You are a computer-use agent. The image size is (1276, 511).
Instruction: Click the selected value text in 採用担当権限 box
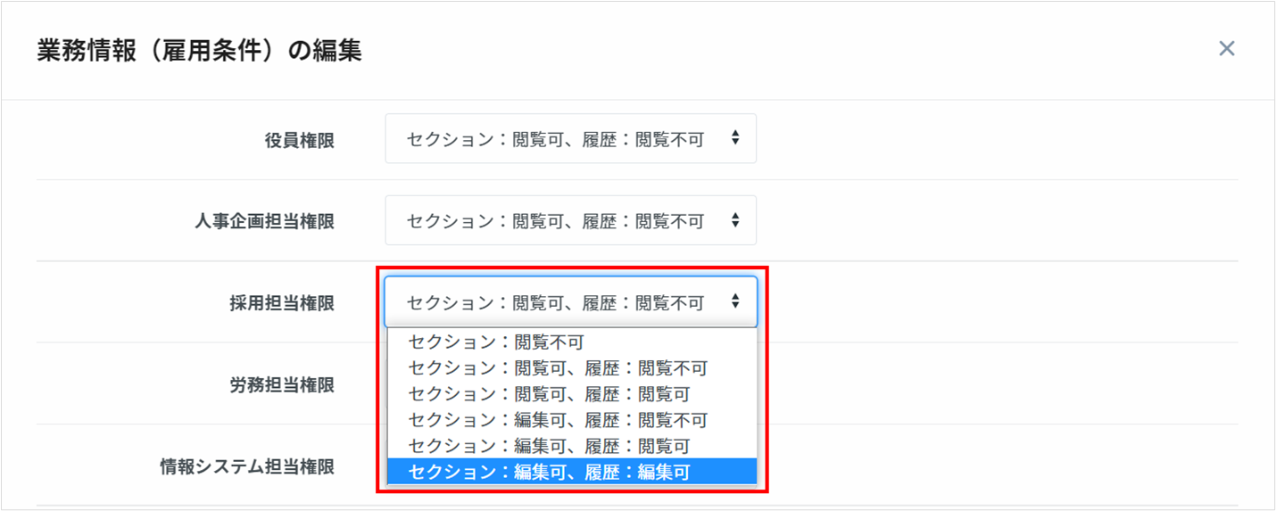[x=555, y=302]
